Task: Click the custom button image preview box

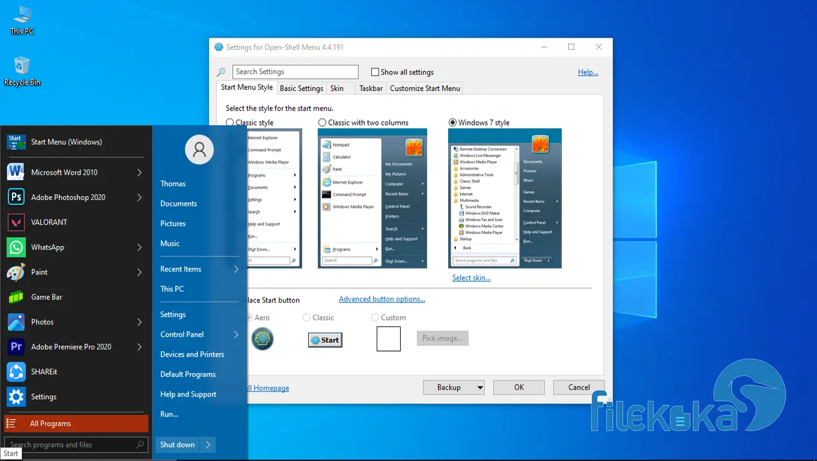Action: [x=389, y=339]
